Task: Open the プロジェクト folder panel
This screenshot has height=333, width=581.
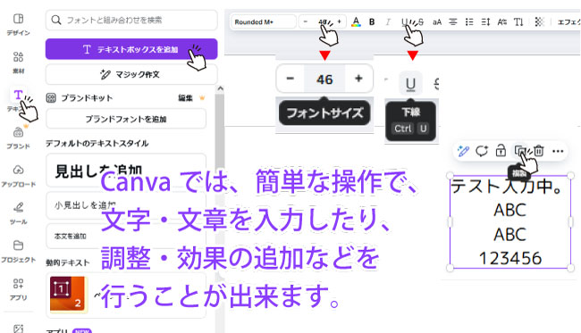Action: tap(18, 251)
